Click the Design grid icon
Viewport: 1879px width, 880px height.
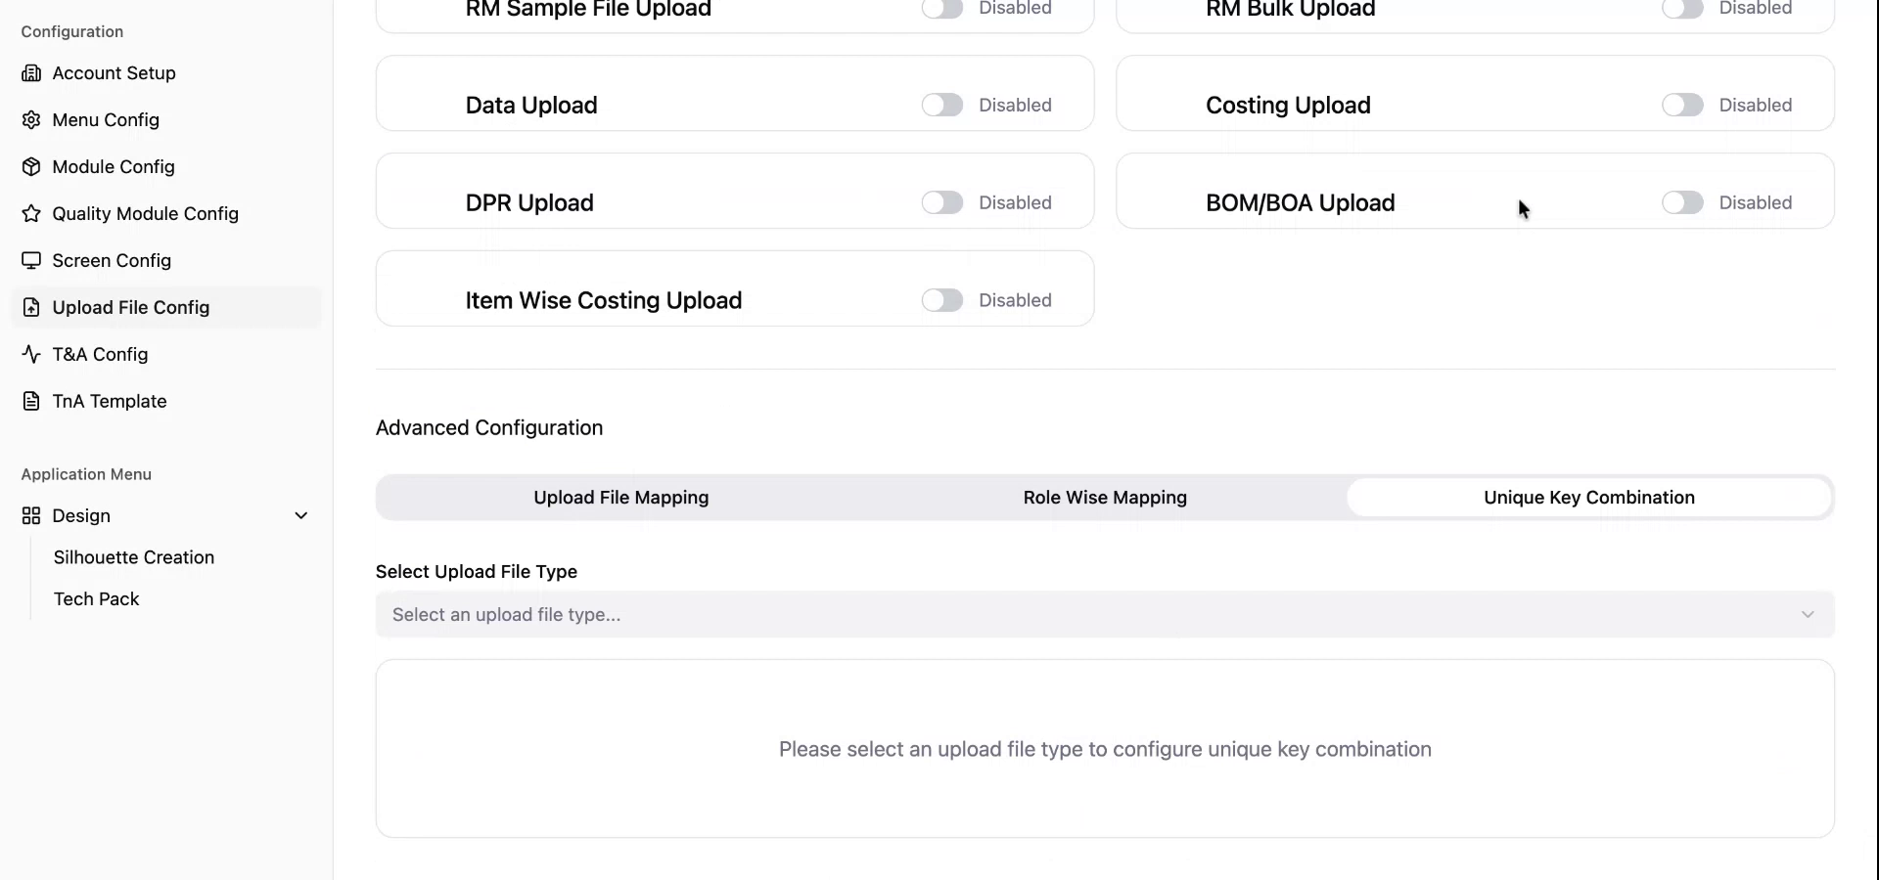(x=31, y=516)
